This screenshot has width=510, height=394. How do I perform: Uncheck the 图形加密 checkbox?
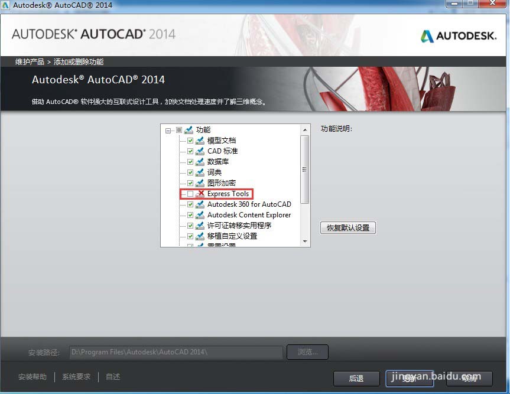(x=190, y=183)
